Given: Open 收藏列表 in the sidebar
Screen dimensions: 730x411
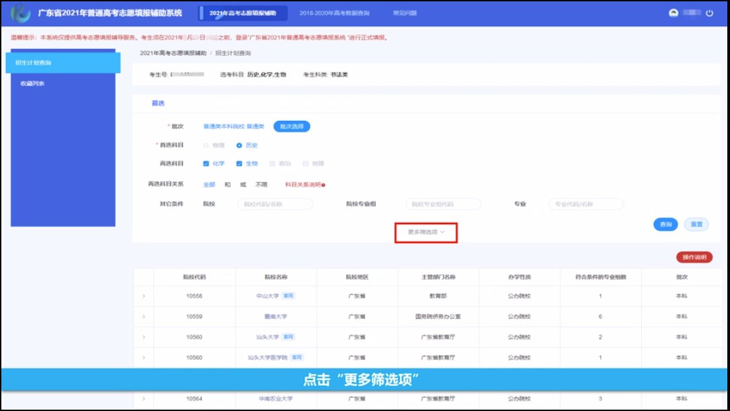Looking at the screenshot, I should (x=32, y=84).
